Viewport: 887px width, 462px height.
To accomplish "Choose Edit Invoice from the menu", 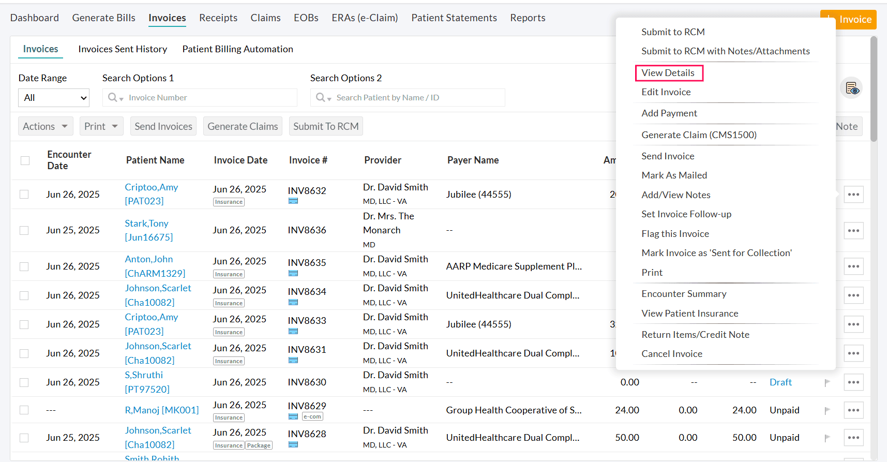I will tap(666, 92).
